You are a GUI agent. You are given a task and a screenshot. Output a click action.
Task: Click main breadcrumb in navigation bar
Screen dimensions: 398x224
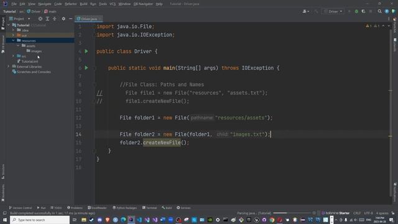click(x=50, y=11)
